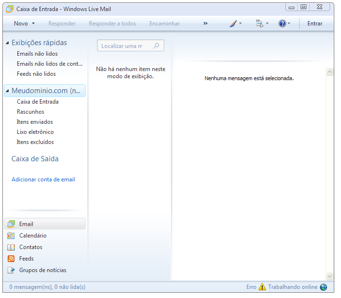Open the Rascunhos folder
Image resolution: width=341 pixels, height=298 pixels.
[30, 112]
